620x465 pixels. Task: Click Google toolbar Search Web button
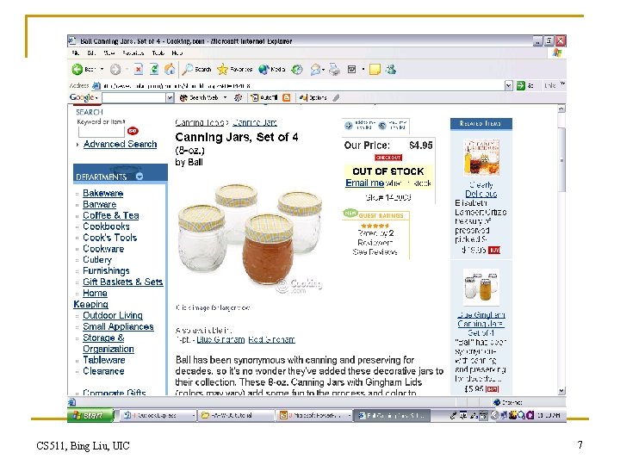(x=200, y=97)
